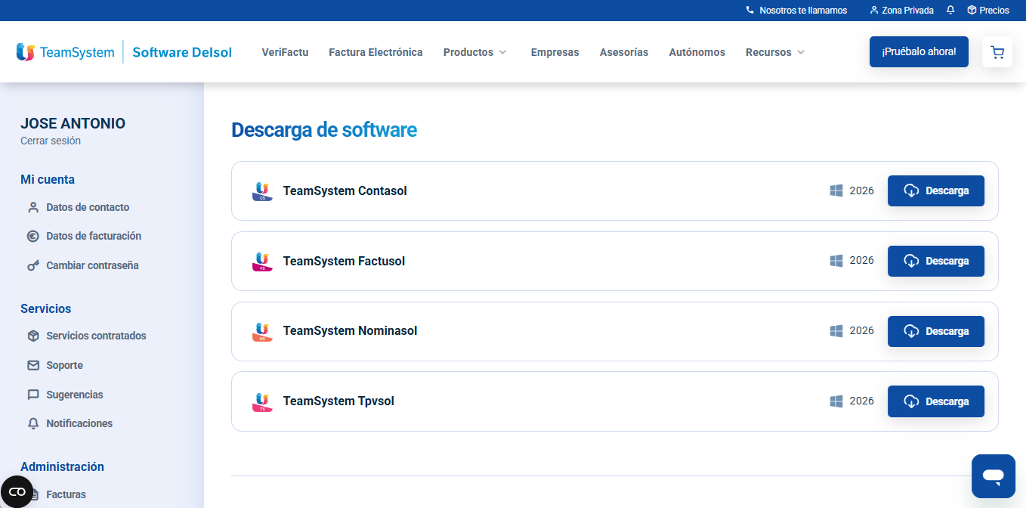Click speech bubble icon for Sugerencias
This screenshot has width=1026, height=508.
(x=33, y=395)
